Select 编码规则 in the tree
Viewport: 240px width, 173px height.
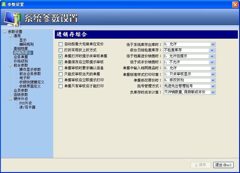pyautogui.click(x=26, y=44)
